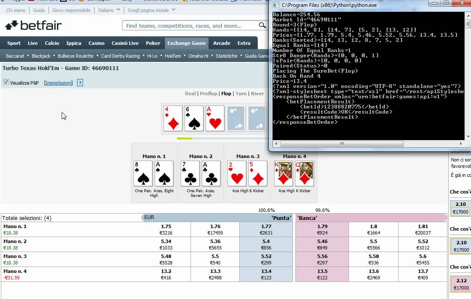Open the Card Derby Racing link
471x299 pixels.
(x=120, y=56)
